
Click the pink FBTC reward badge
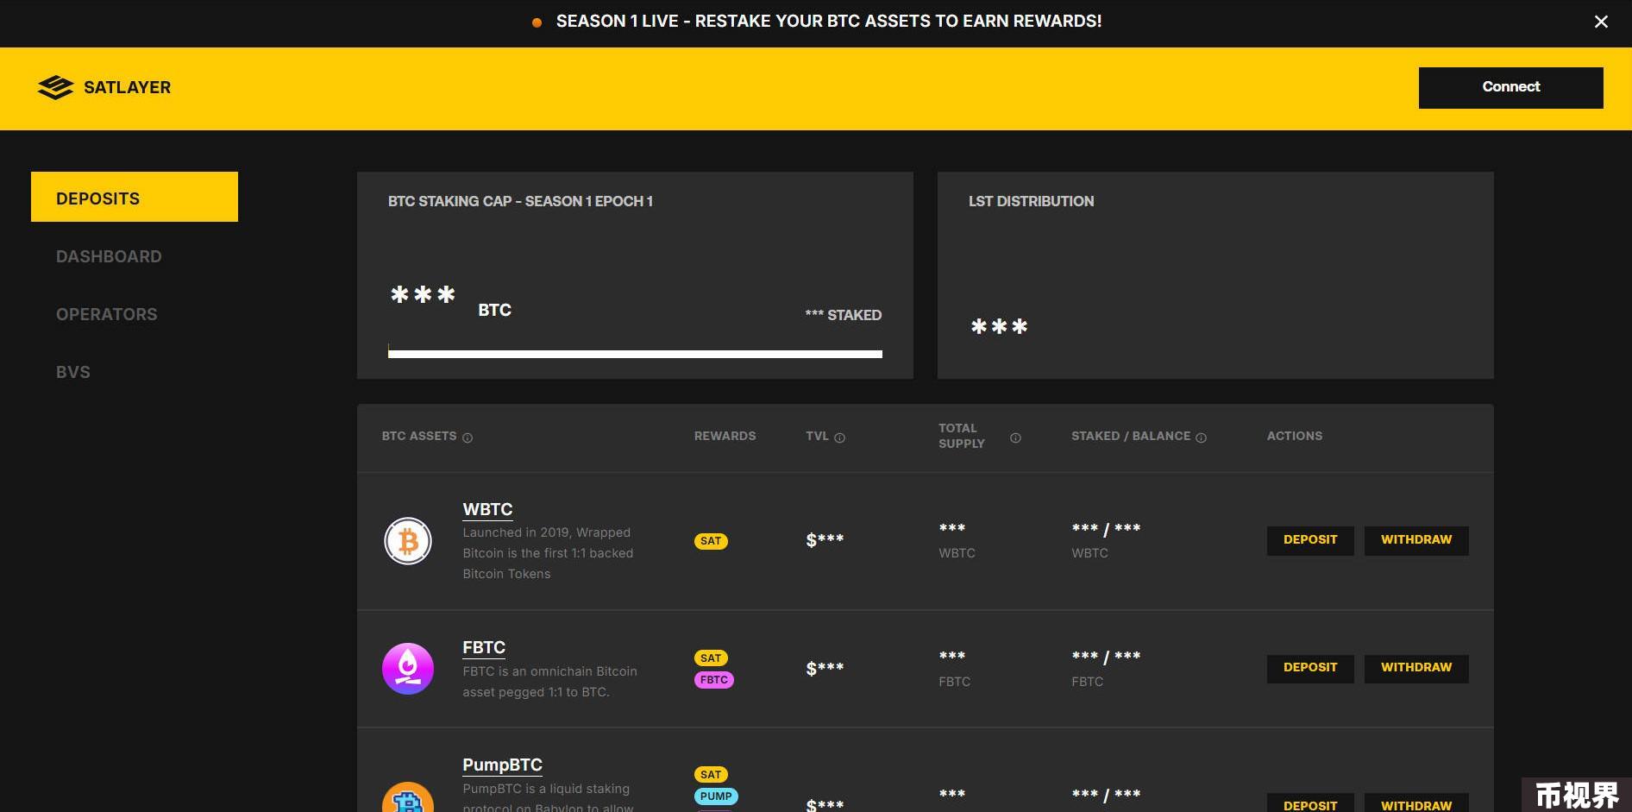(714, 680)
